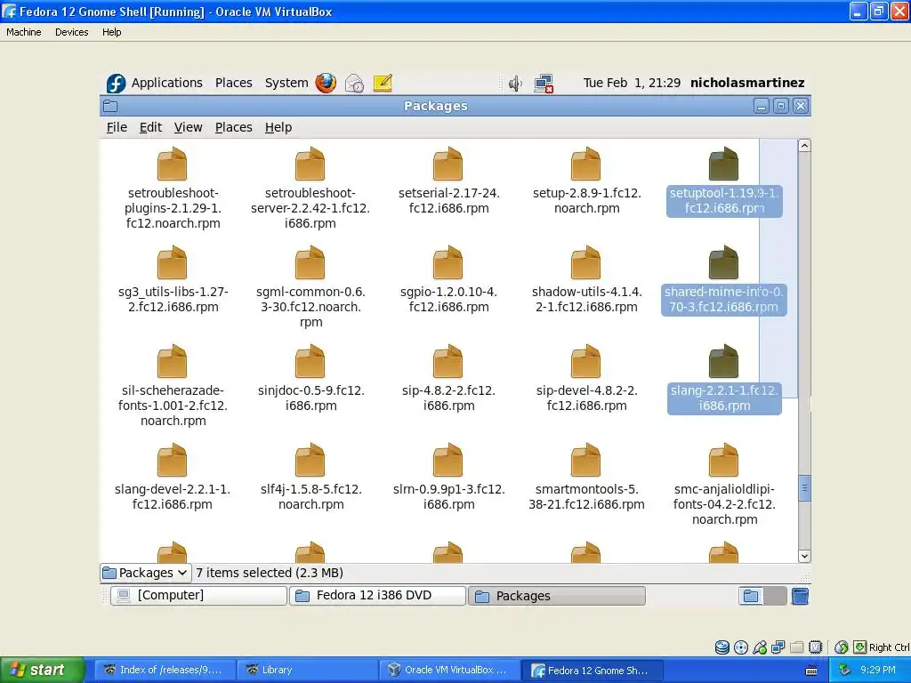Click the nicholasmartinez user name
This screenshot has height=683, width=911.
(747, 83)
